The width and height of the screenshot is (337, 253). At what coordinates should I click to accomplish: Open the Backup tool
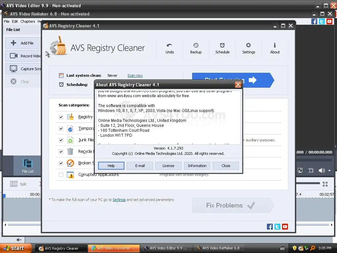[x=196, y=48]
